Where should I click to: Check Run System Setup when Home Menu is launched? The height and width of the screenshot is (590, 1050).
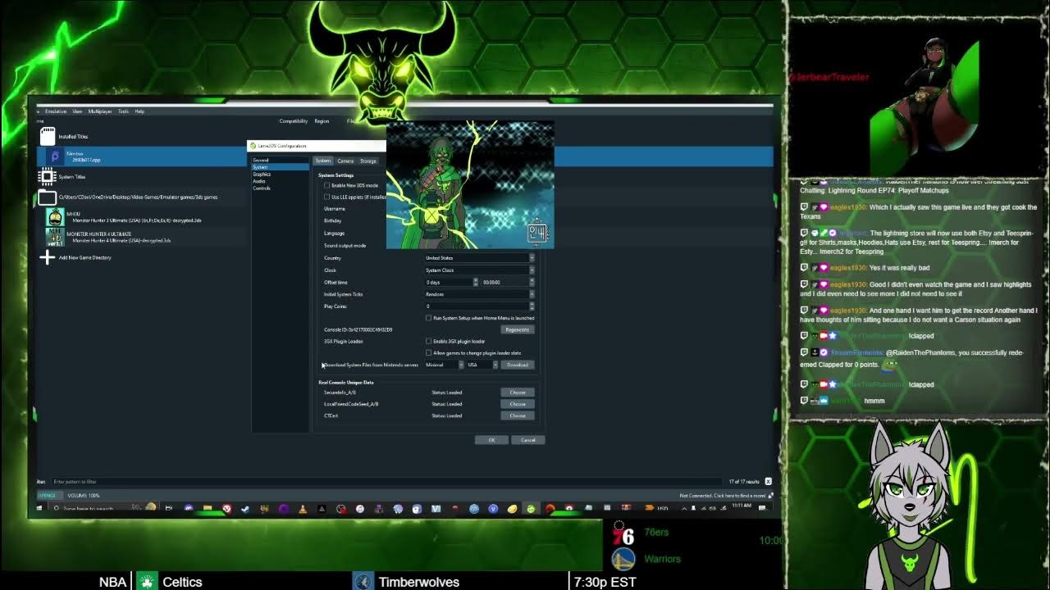[428, 318]
